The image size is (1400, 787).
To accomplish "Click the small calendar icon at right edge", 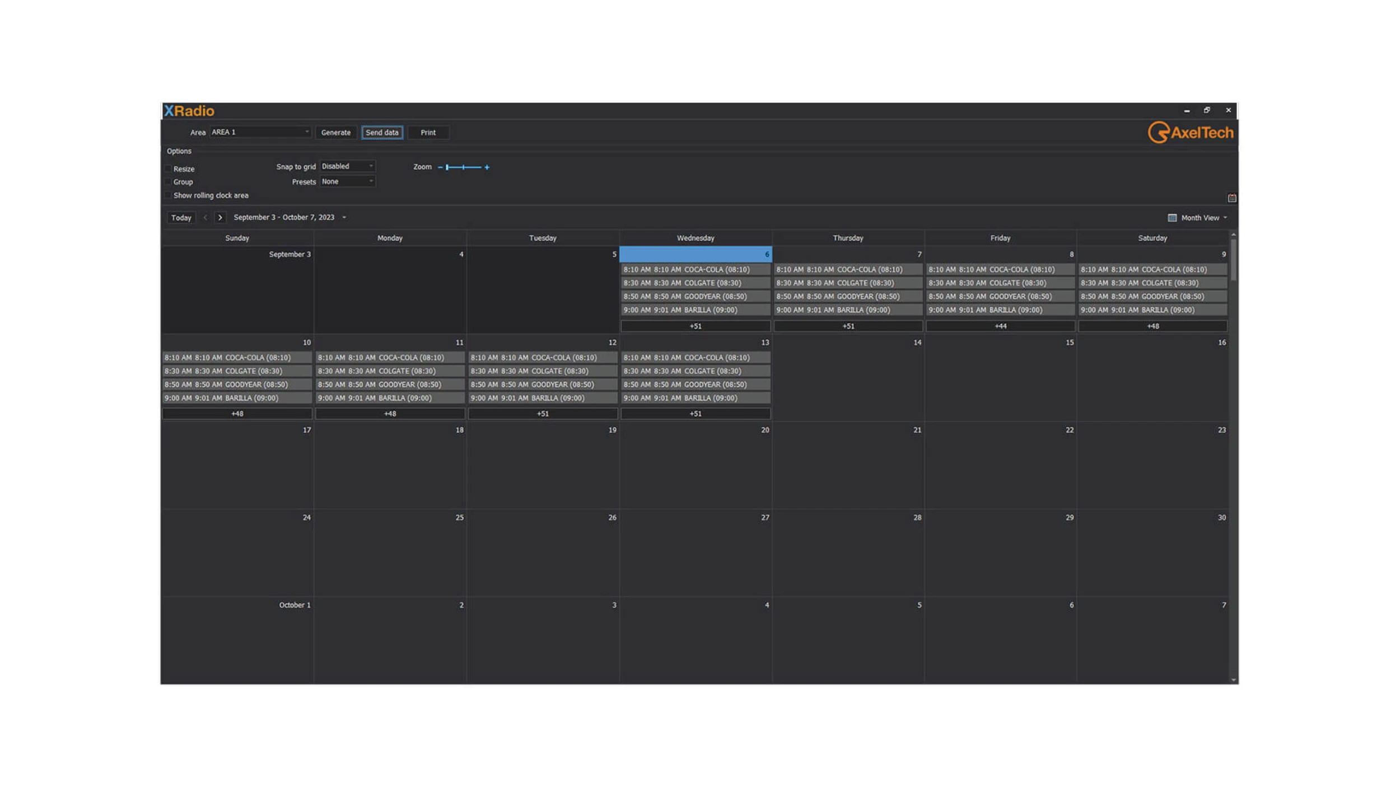I will (x=1231, y=198).
